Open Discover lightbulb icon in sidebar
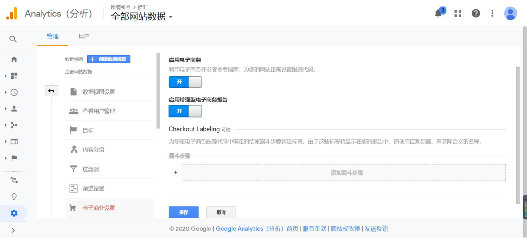Screen dimensions: 527x238 pyautogui.click(x=14, y=197)
